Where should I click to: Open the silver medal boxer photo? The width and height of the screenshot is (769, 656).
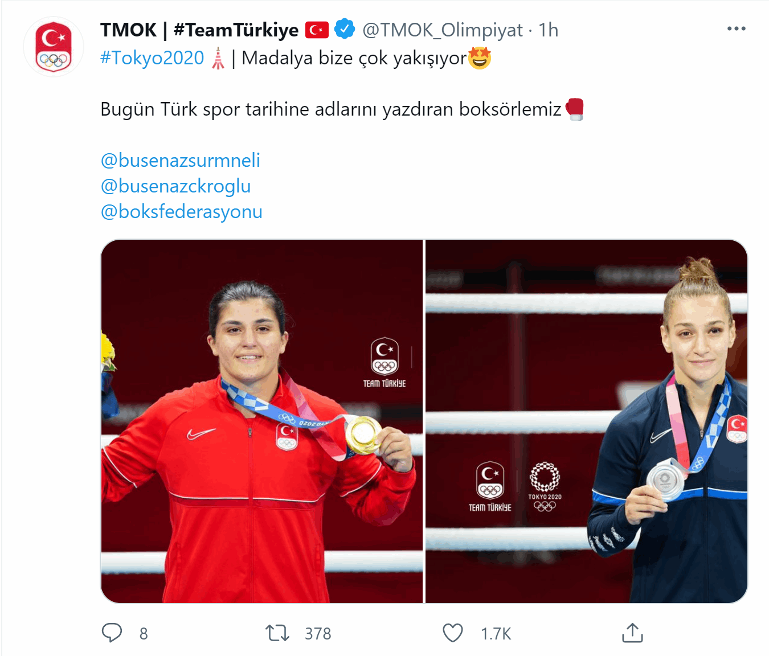586,421
